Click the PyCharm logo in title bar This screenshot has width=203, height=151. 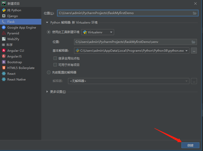click(4, 4)
